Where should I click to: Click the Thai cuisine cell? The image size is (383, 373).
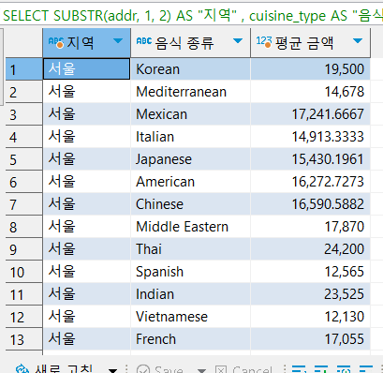191,249
